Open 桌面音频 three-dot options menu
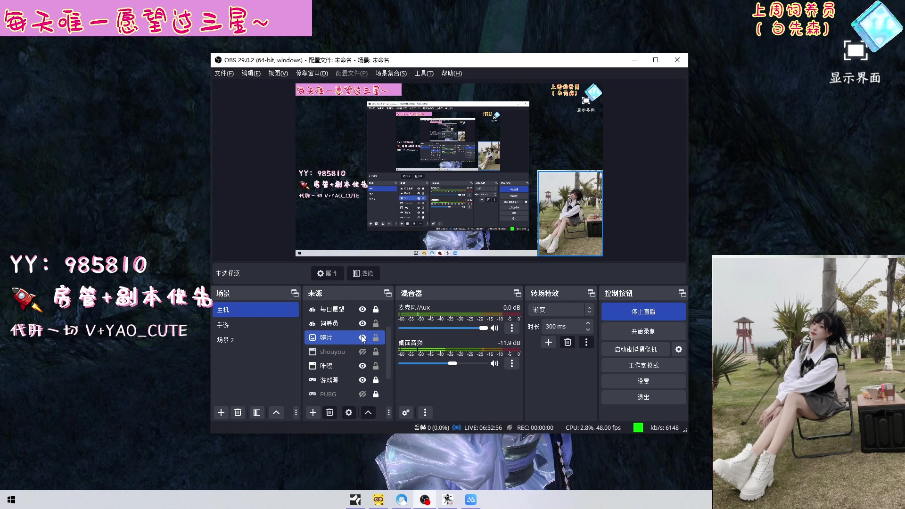 click(x=512, y=363)
